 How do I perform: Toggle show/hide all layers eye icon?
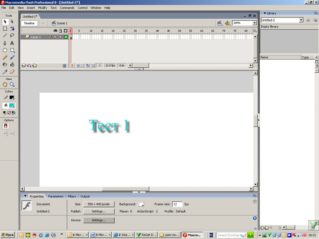click(55, 31)
